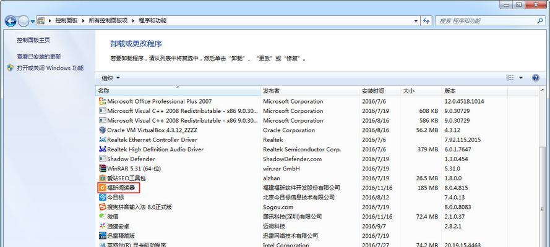Click scrollbar up arrow of program list
550x247 pixels.
[543, 90]
